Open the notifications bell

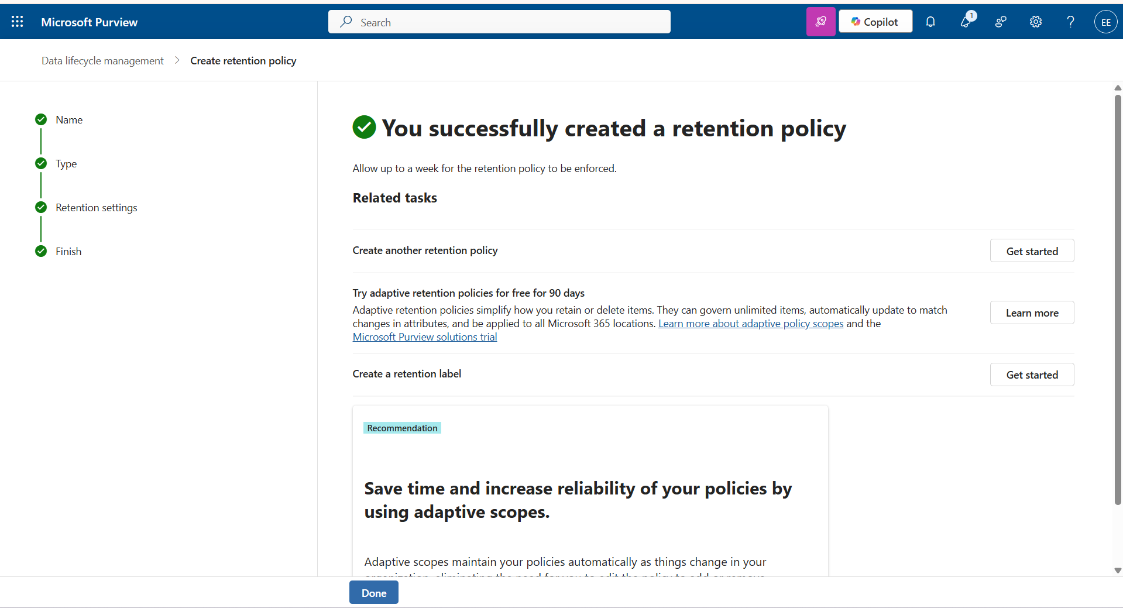point(930,22)
